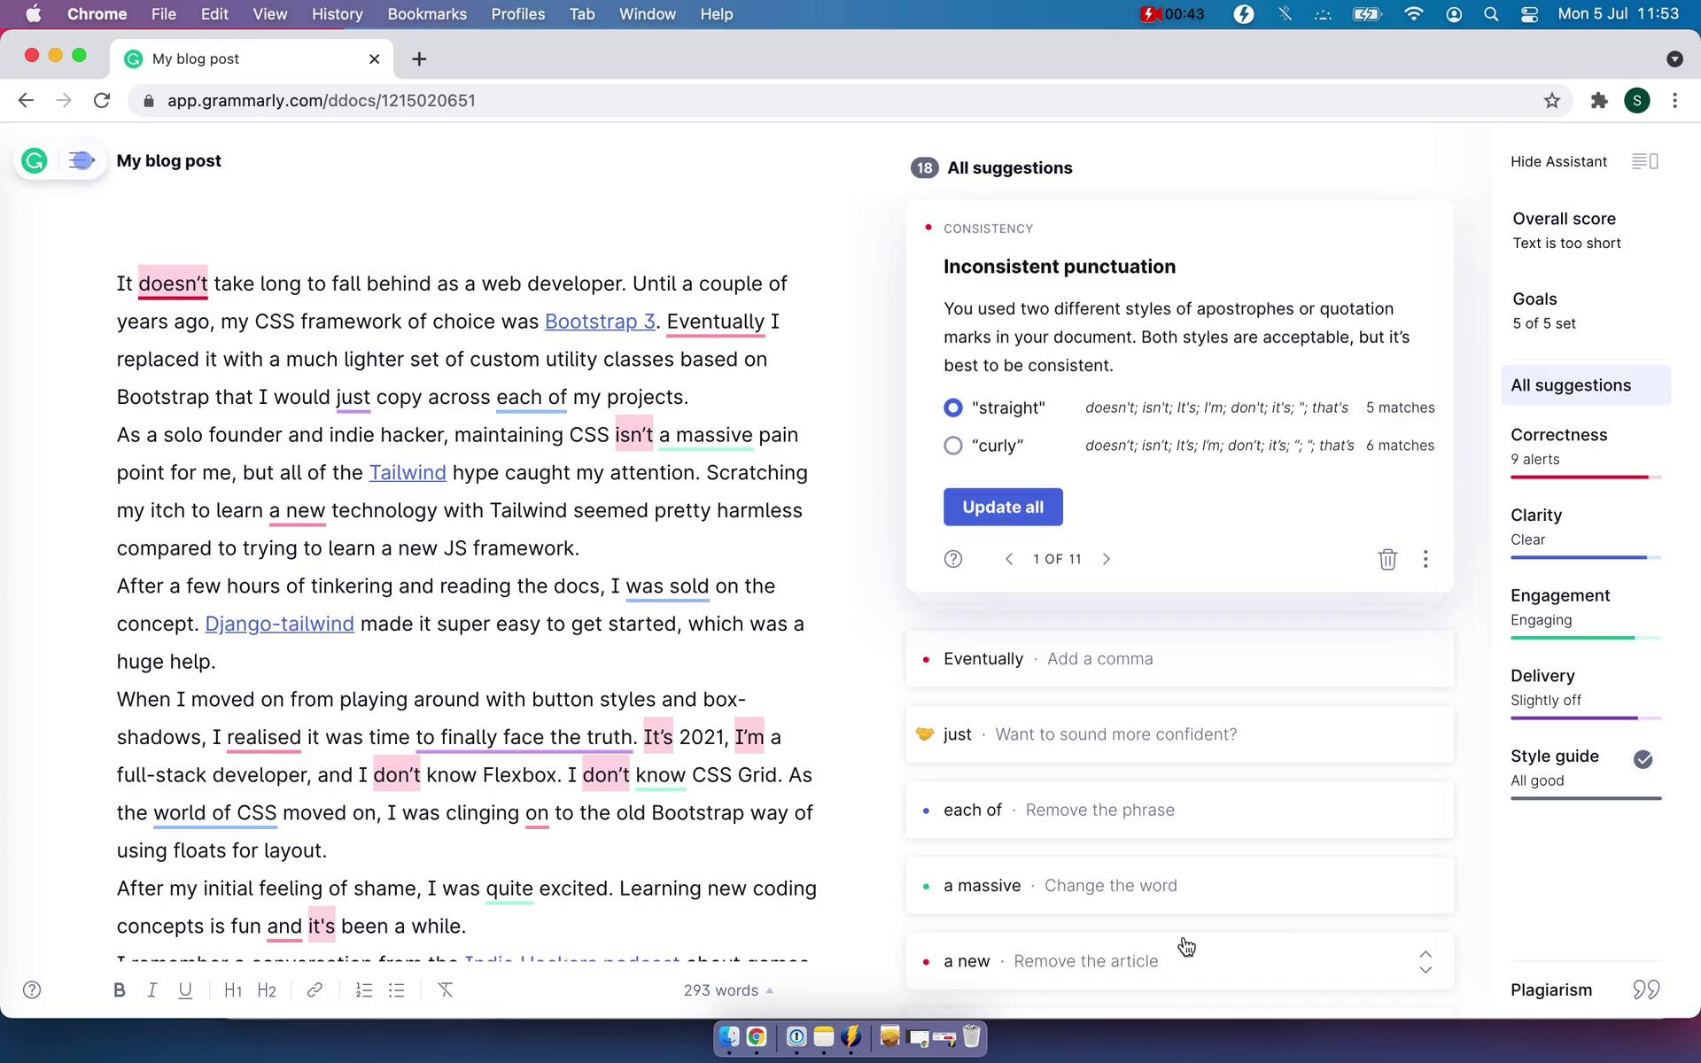Open Chrome's three-dot menu
Screen dimensions: 1701x1063
click(1674, 101)
